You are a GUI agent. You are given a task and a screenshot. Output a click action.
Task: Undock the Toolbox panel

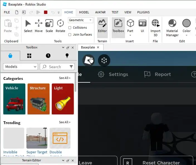[x=68, y=48]
